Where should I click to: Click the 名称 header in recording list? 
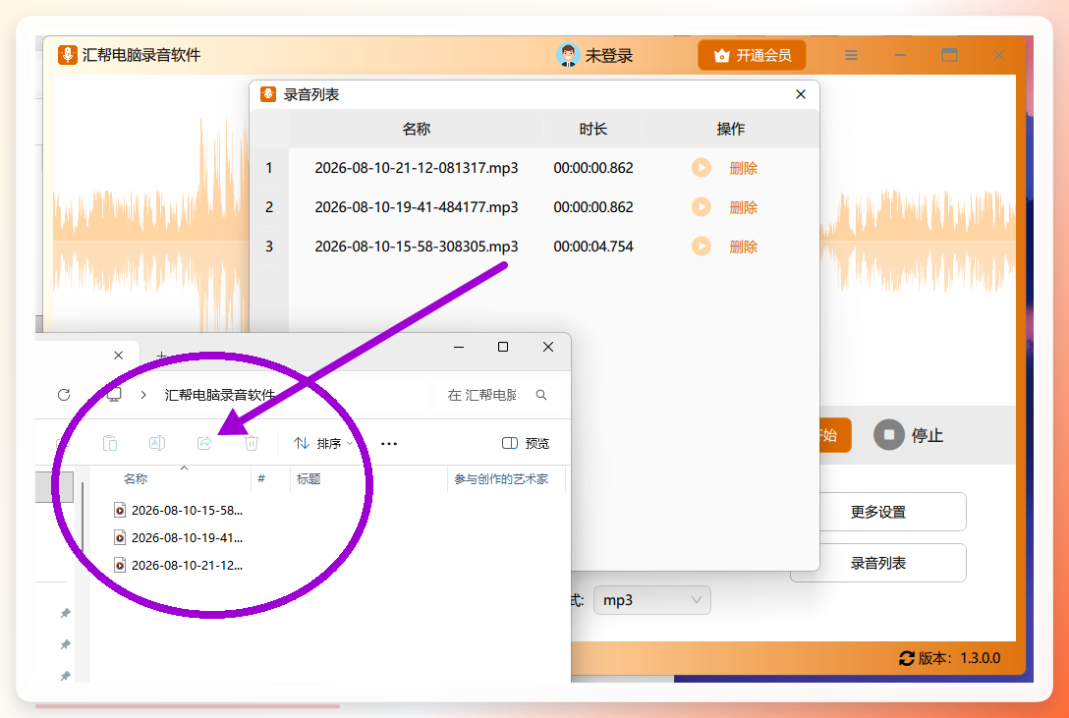416,129
